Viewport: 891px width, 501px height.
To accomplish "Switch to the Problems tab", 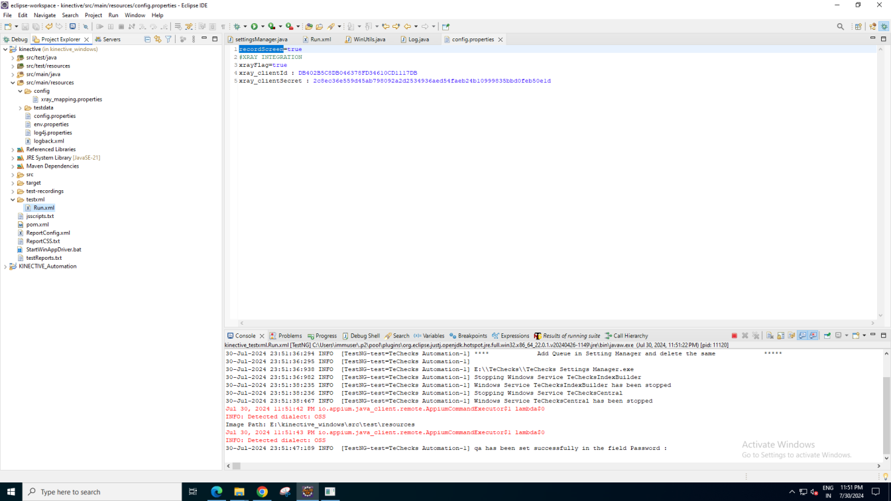I will (286, 336).
